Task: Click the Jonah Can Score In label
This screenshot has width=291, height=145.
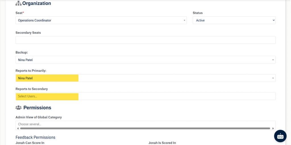Action: pos(30,143)
